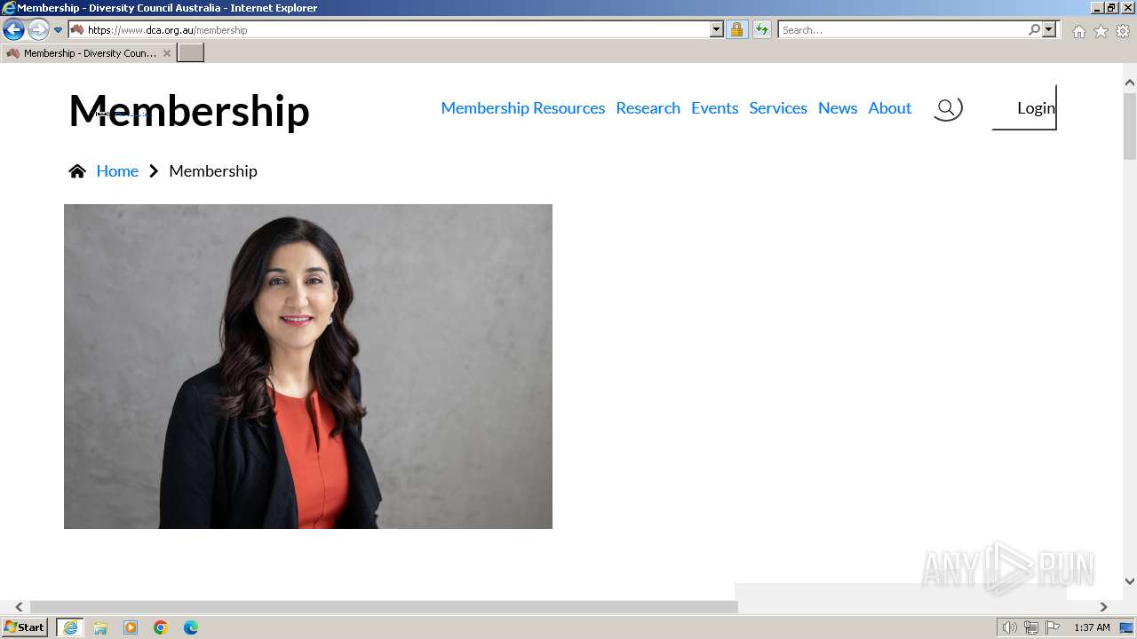Click the Action Center flag icon
The image size is (1137, 639).
tap(1053, 627)
